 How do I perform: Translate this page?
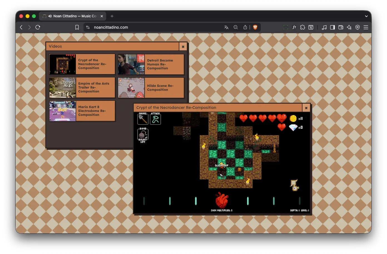(226, 27)
